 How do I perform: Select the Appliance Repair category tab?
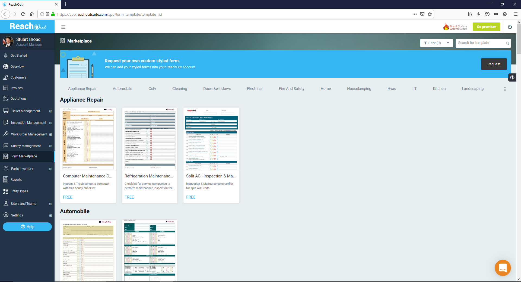(x=82, y=89)
